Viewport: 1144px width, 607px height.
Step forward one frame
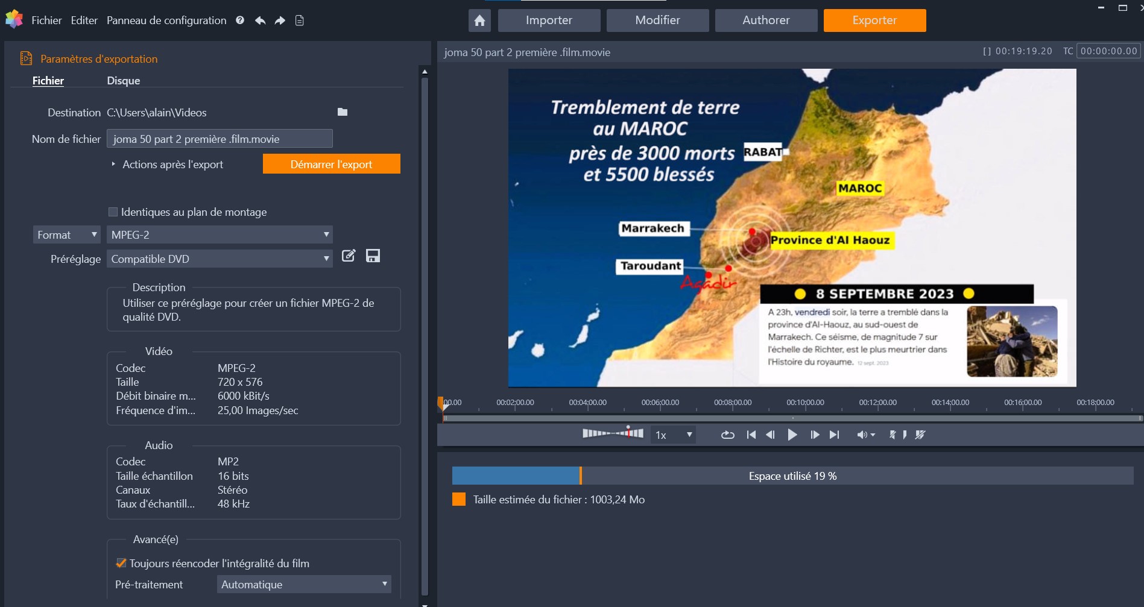[x=815, y=435]
